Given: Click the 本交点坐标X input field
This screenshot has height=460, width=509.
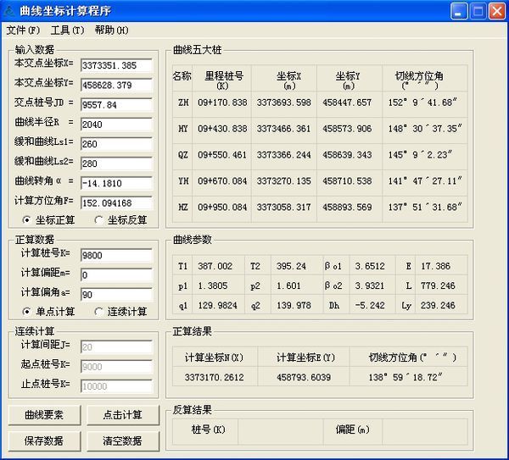Looking at the screenshot, I should 116,65.
